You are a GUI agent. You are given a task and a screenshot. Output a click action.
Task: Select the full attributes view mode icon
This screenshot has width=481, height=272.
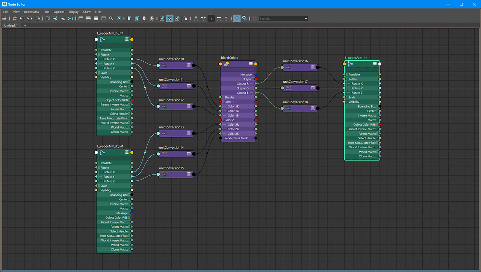click(x=96, y=18)
